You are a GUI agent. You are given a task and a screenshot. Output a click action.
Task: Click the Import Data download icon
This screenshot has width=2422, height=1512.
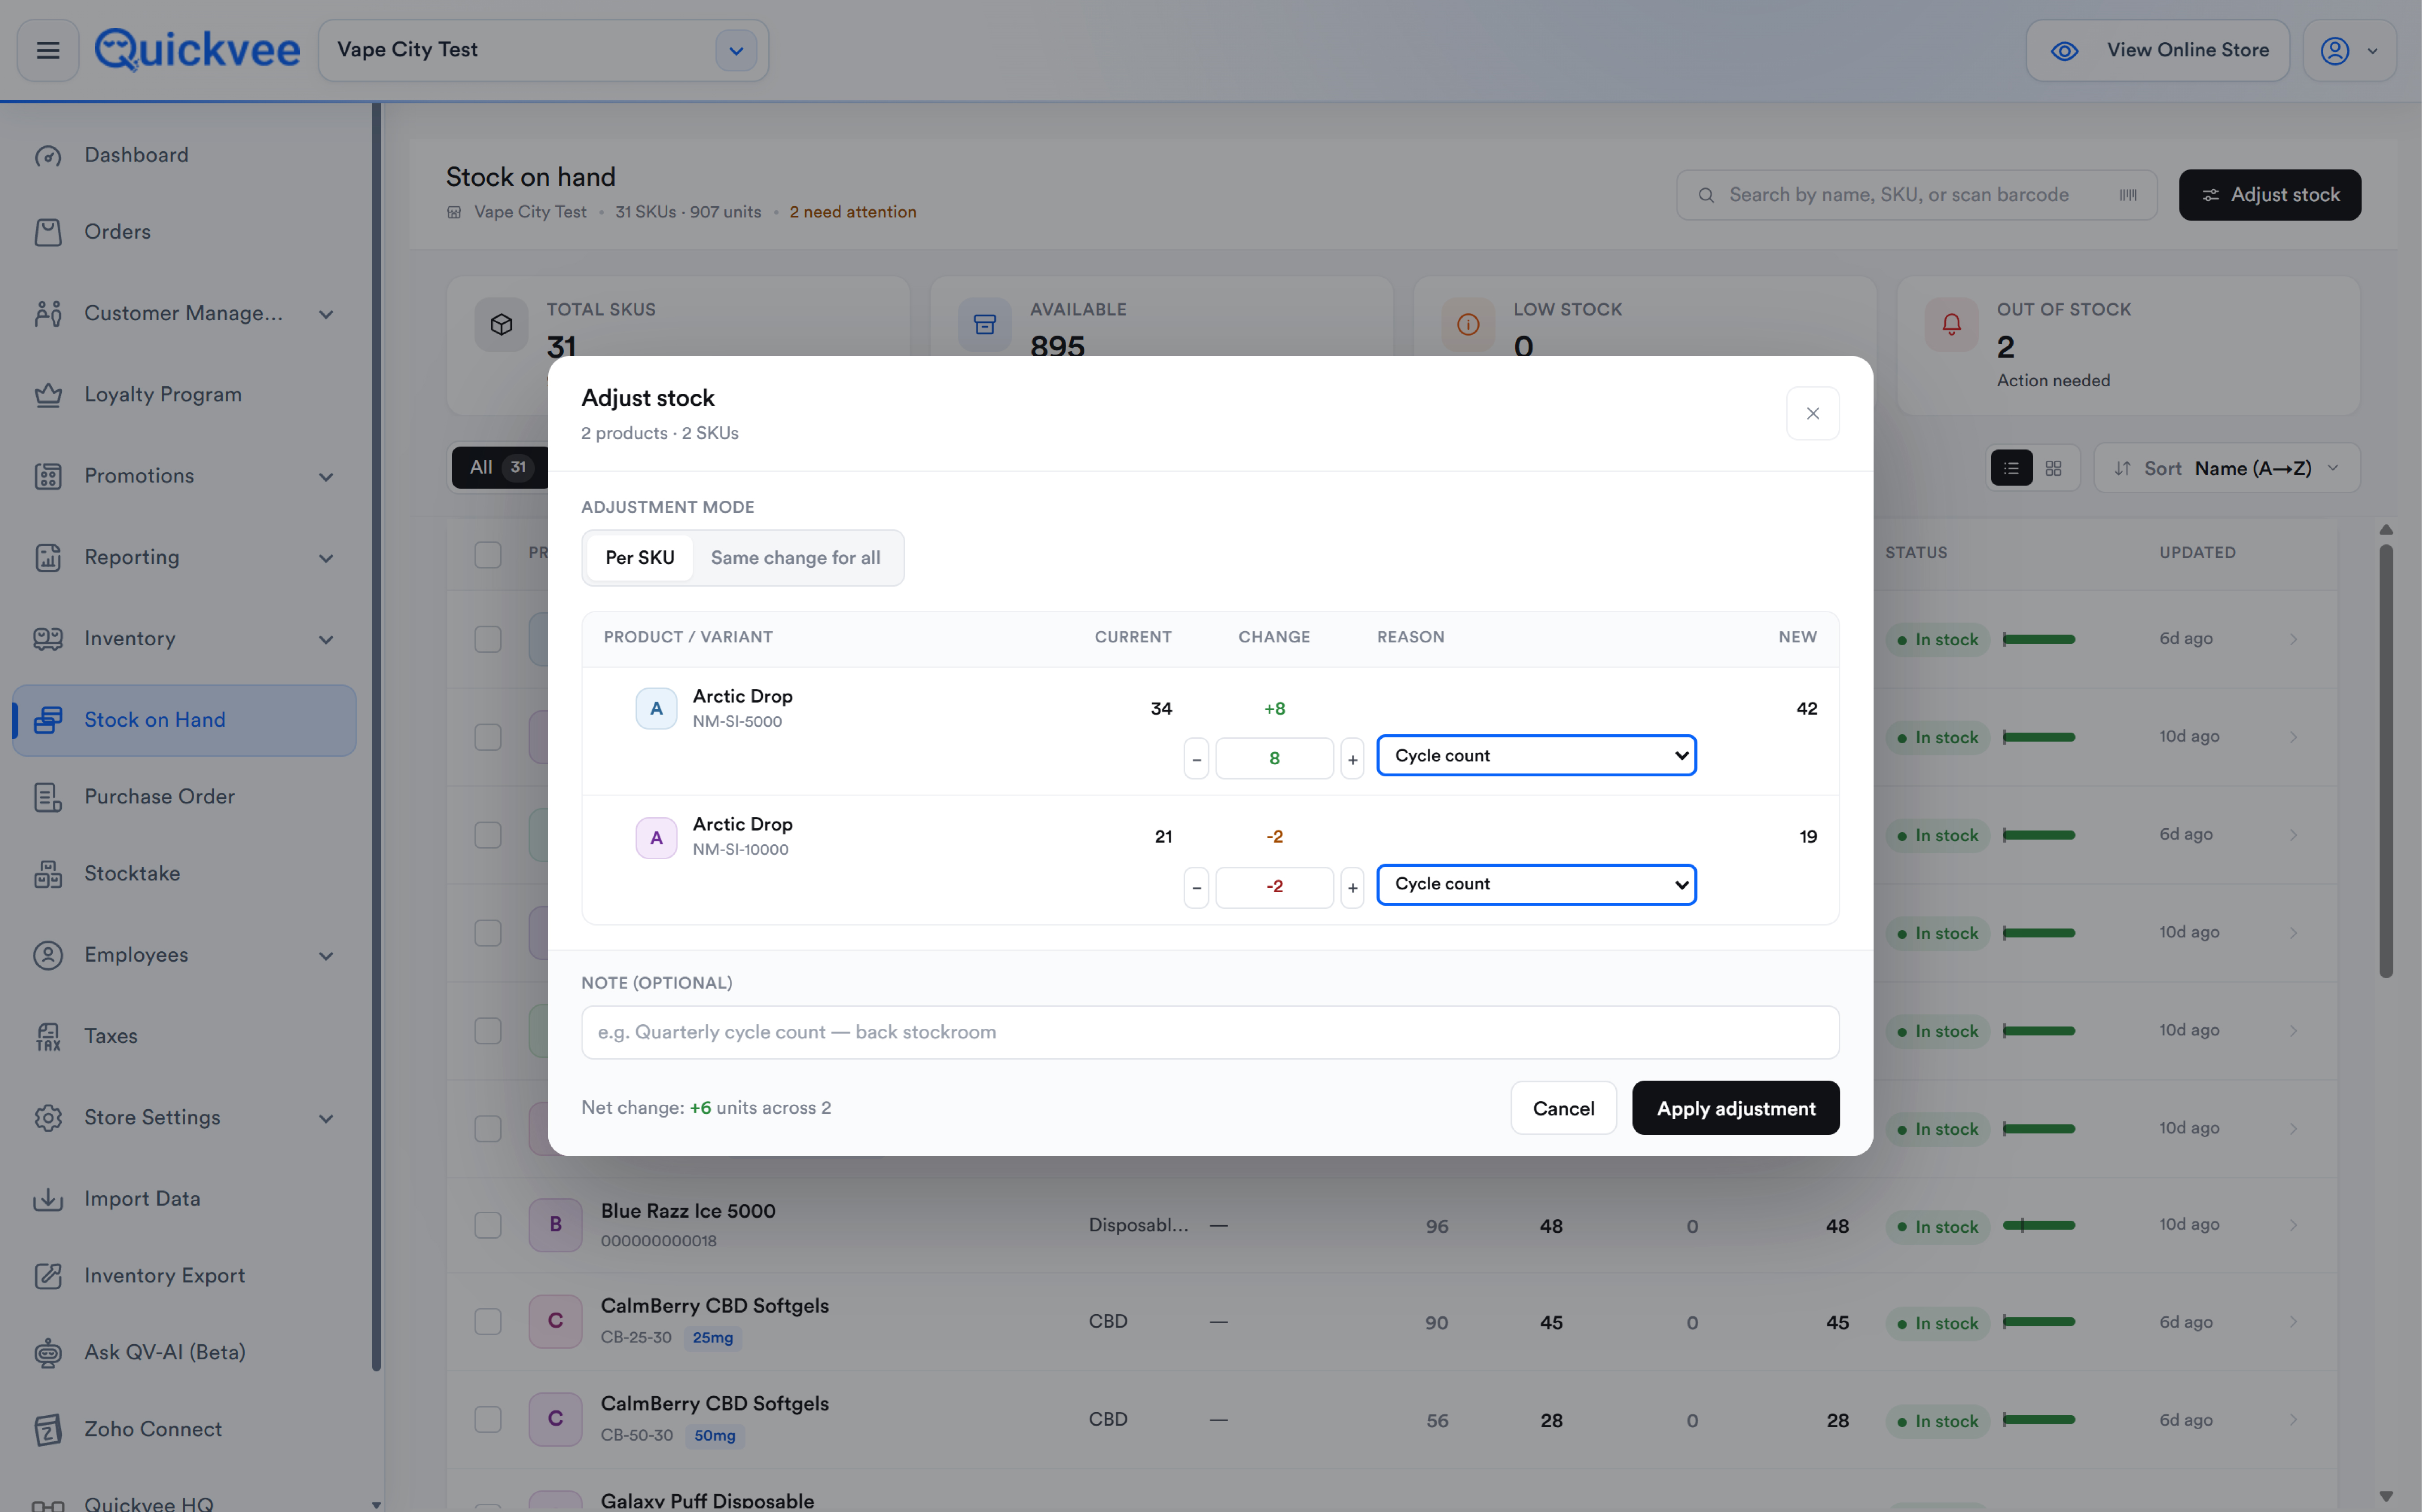(48, 1199)
